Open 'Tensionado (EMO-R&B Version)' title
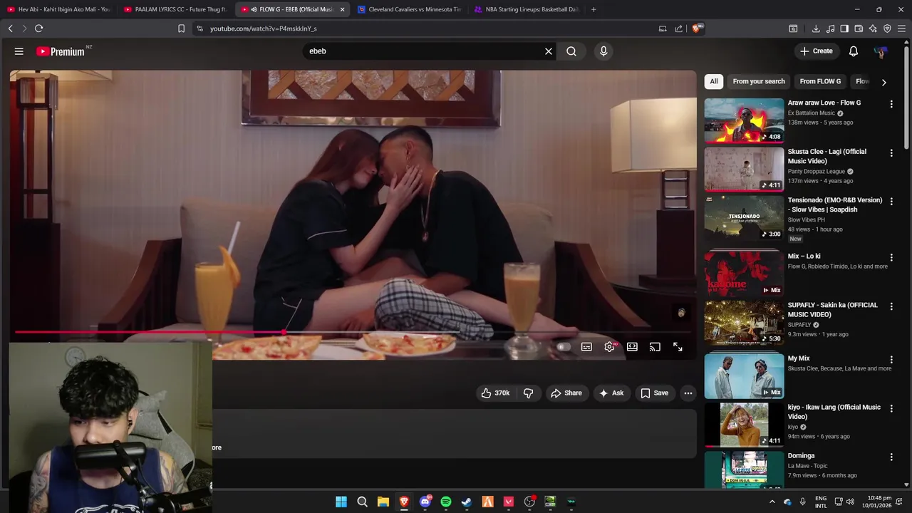 [x=834, y=204]
